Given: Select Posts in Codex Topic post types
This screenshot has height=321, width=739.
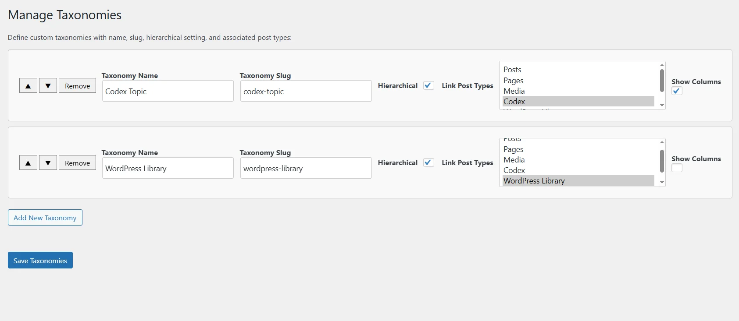Looking at the screenshot, I should pos(512,70).
